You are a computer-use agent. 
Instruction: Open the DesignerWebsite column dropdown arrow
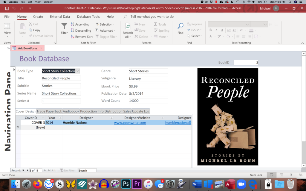coord(163,118)
